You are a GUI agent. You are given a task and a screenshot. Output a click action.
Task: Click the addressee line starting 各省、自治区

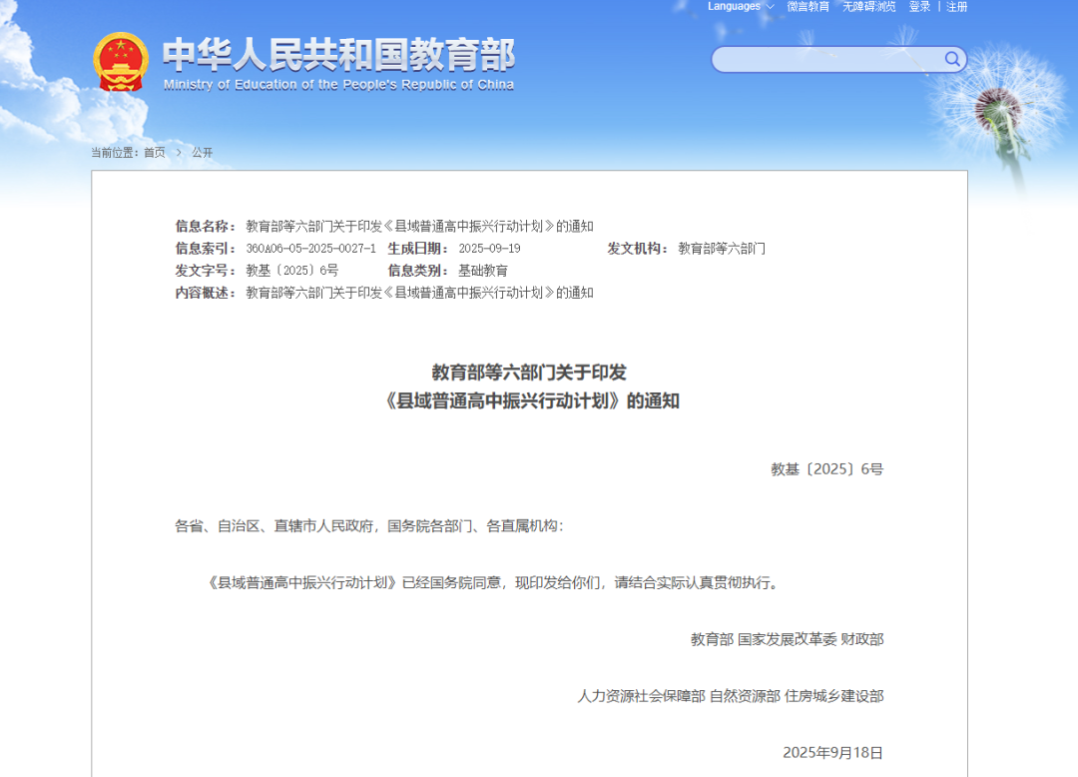point(369,526)
